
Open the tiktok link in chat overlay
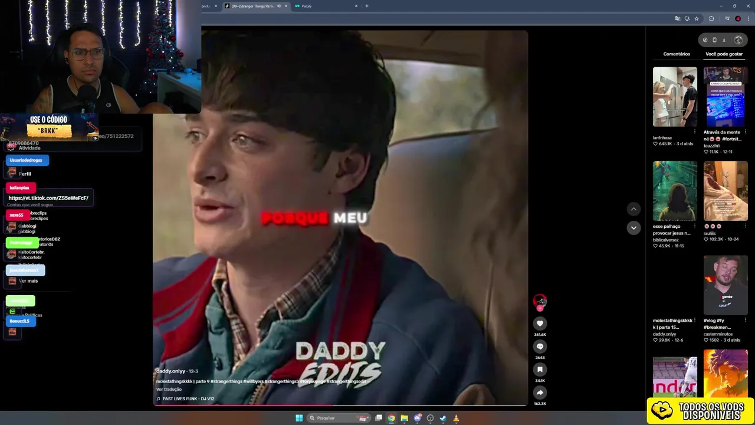(x=48, y=198)
